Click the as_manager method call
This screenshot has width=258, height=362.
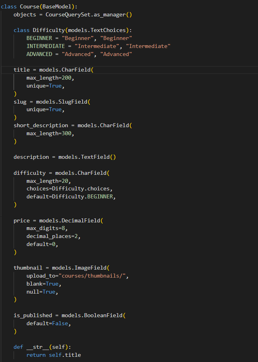point(109,14)
